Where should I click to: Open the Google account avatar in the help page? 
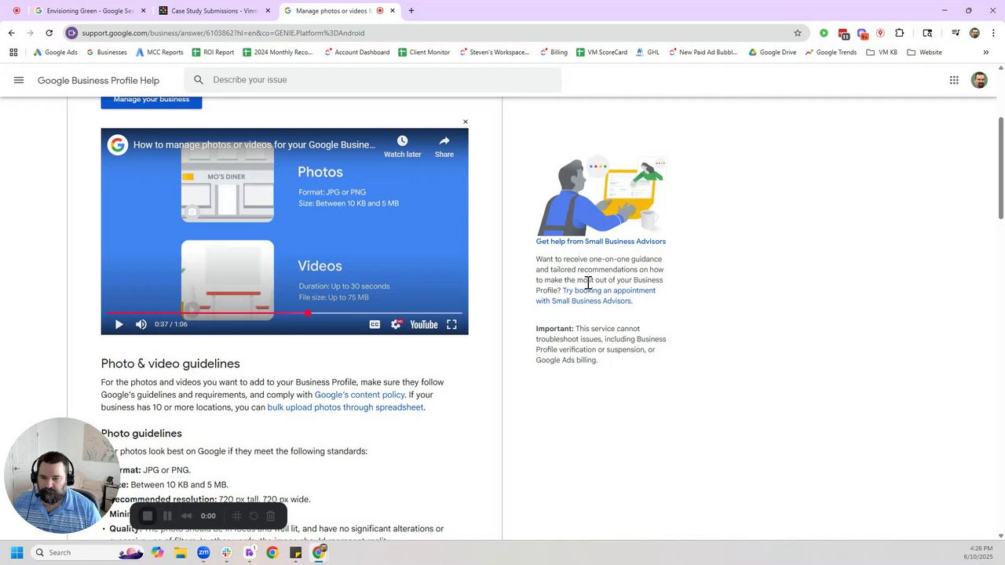point(979,80)
